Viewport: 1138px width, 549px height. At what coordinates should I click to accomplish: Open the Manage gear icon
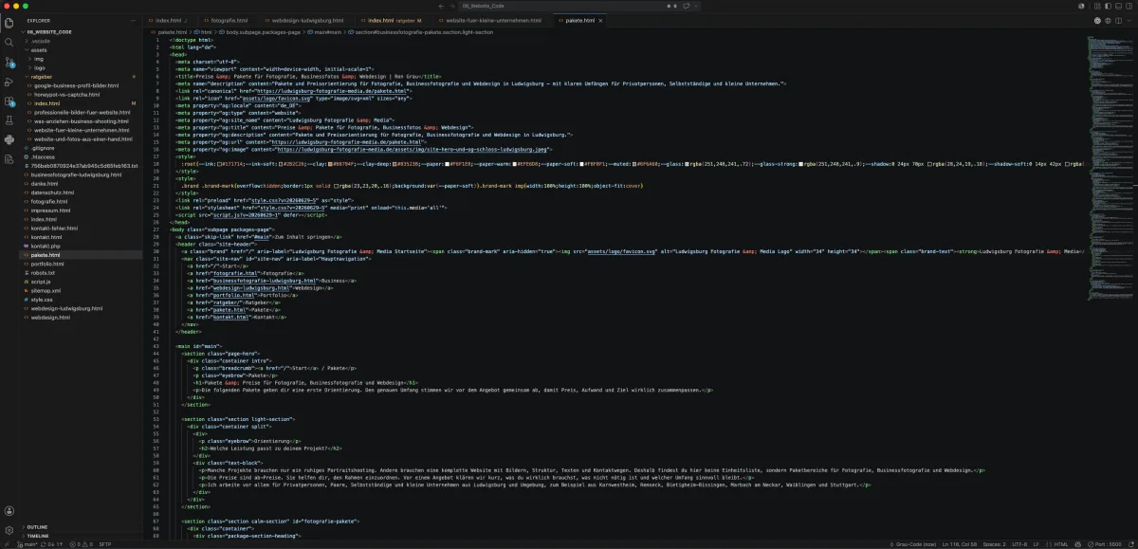point(9,530)
